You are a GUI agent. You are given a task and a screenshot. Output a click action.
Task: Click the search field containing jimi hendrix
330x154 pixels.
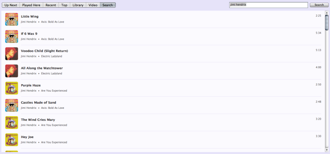268,5
